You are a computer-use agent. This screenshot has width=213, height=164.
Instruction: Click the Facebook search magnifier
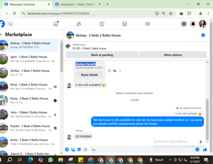(x=10, y=24)
